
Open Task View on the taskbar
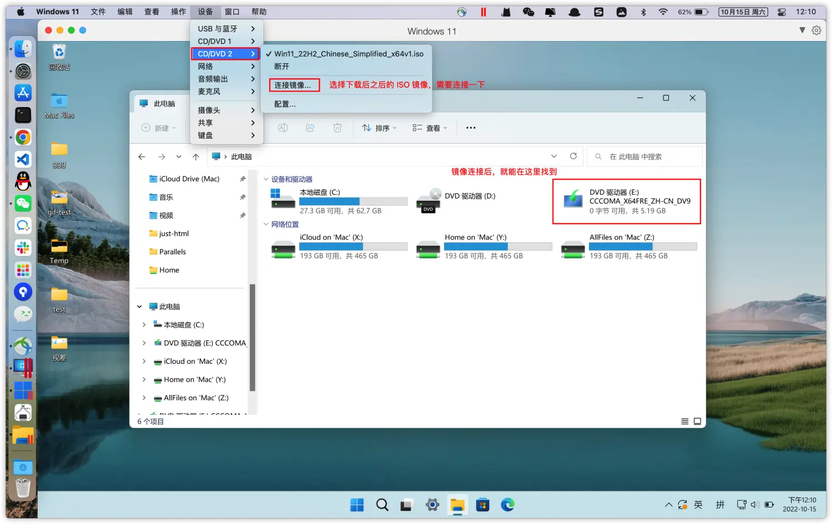407,505
